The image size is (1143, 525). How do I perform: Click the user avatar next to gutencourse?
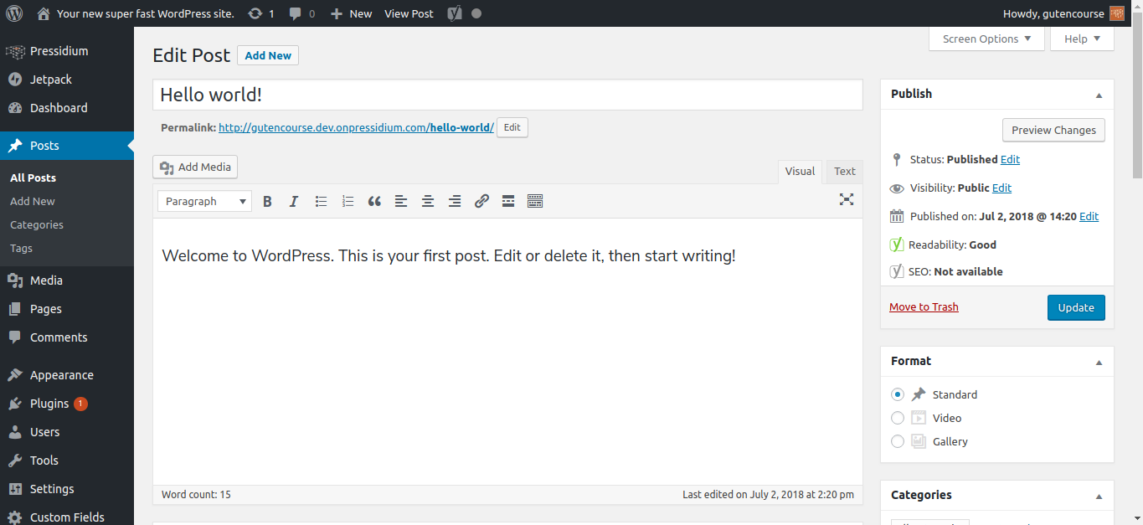click(x=1117, y=13)
